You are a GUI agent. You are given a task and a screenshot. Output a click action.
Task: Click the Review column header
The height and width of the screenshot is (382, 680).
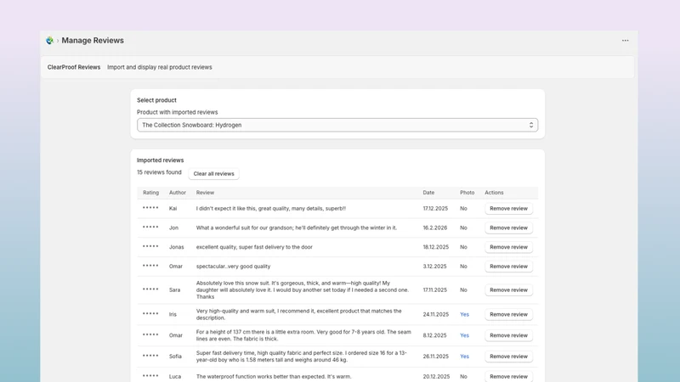point(205,193)
